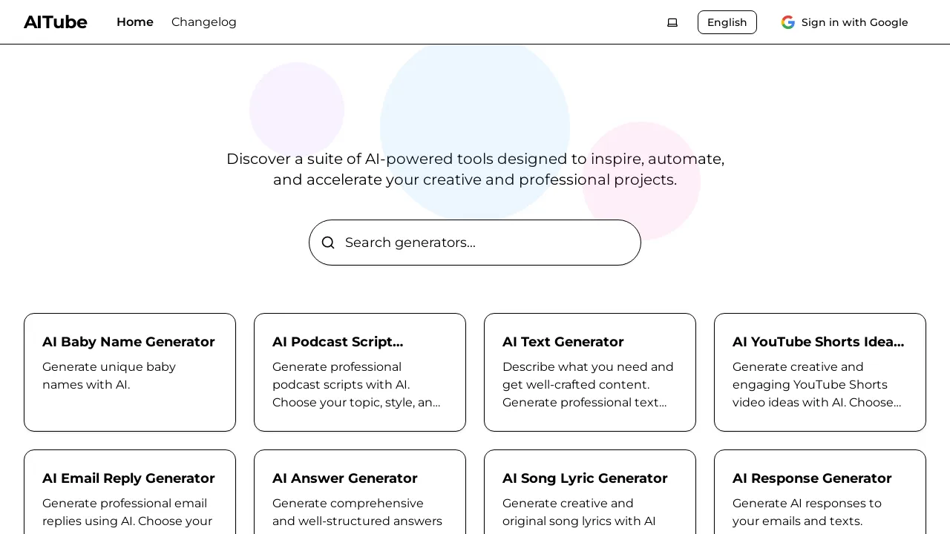The height and width of the screenshot is (534, 950).
Task: Click the Google logo icon
Action: 787,22
